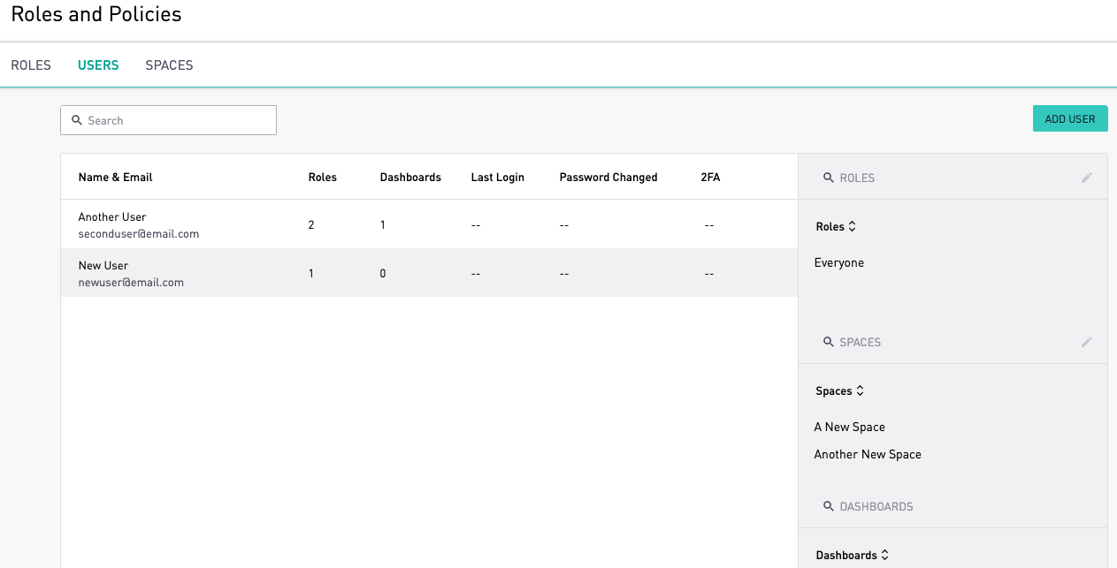Screen dimensions: 1117x568
Task: Select the New User row name
Action: pos(103,265)
